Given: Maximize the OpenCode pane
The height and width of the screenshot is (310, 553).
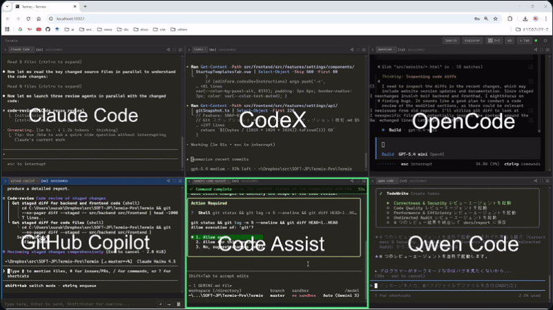Looking at the screenshot, I should [x=542, y=50].
